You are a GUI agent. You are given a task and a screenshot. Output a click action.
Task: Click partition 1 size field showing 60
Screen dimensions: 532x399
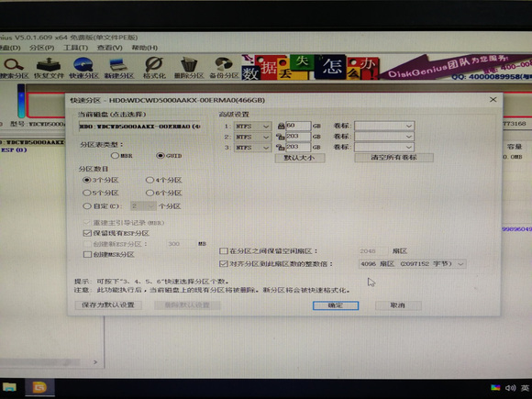tap(298, 126)
